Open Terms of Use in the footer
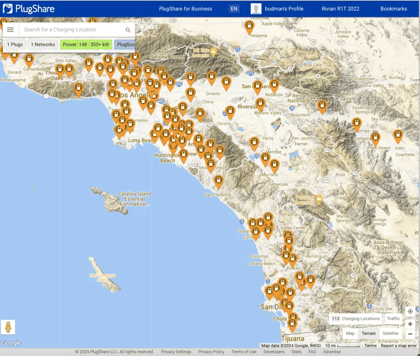 [x=244, y=352]
